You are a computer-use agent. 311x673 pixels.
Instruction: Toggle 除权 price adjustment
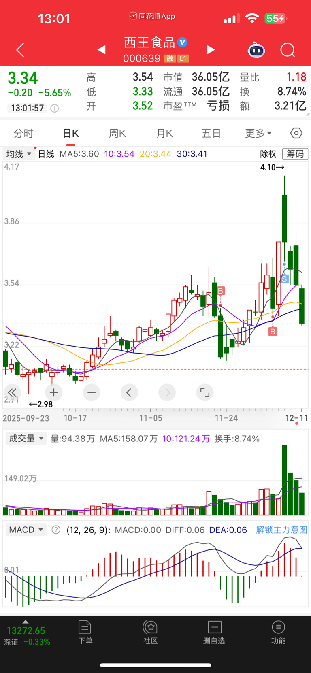click(268, 154)
